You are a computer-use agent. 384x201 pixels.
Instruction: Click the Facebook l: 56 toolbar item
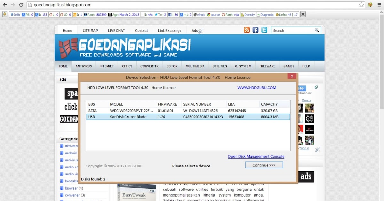coord(173,15)
